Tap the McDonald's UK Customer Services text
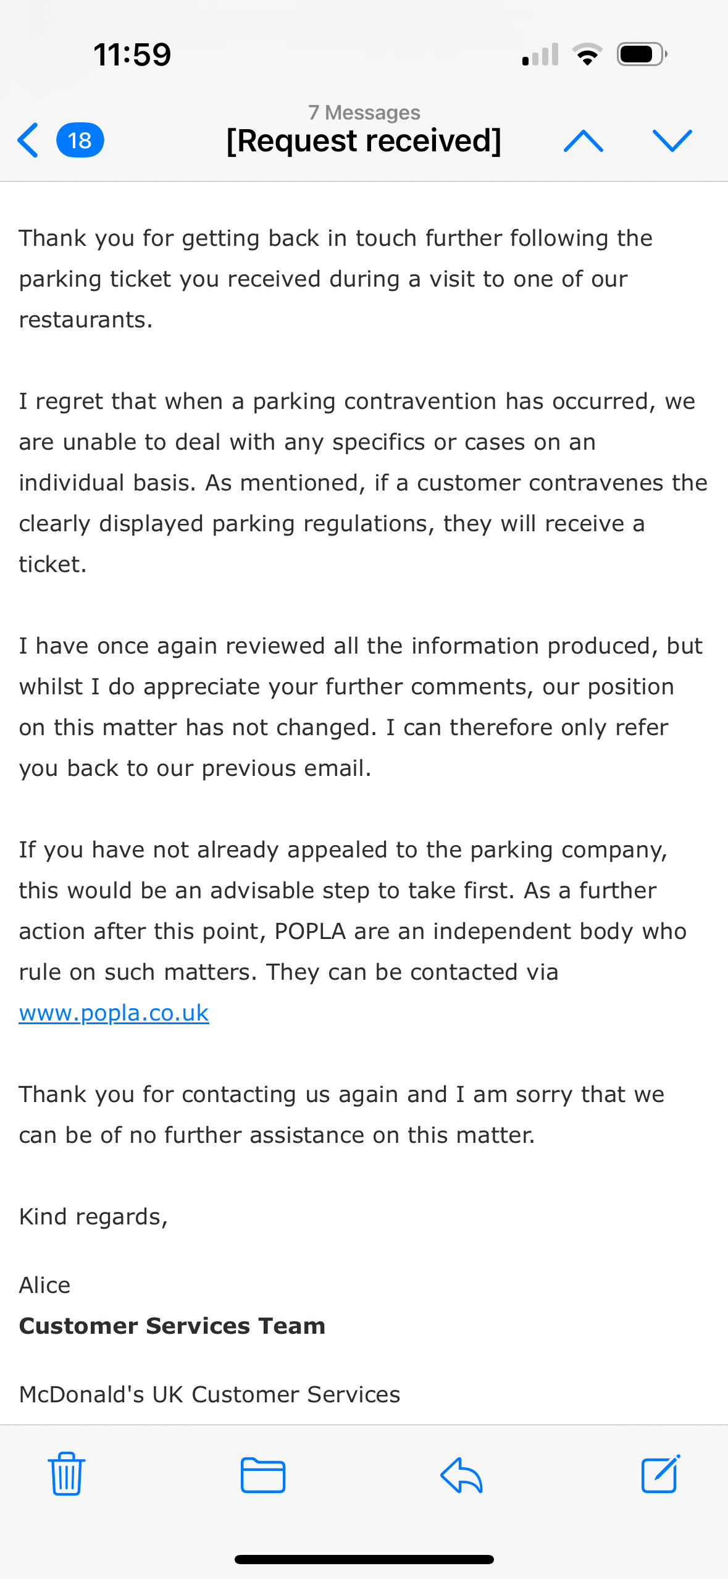The width and height of the screenshot is (728, 1579). [209, 1394]
